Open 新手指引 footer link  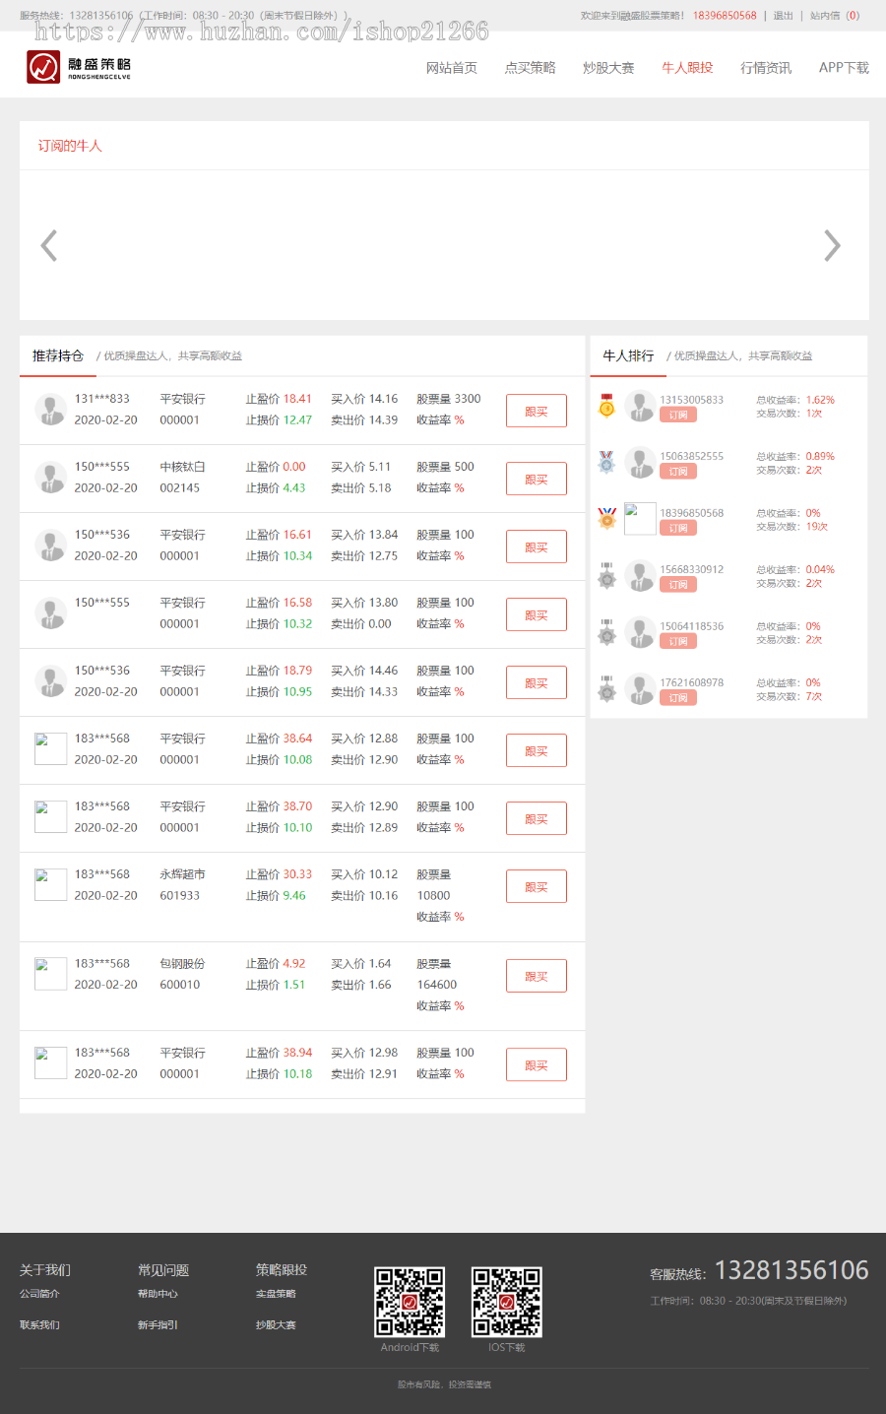pyautogui.click(x=158, y=1325)
